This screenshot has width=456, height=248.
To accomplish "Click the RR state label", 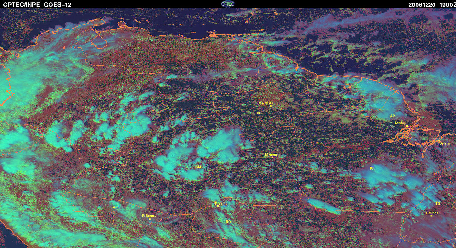I will point(257,113).
